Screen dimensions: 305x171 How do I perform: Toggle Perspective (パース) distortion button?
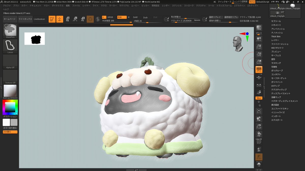click(259, 70)
